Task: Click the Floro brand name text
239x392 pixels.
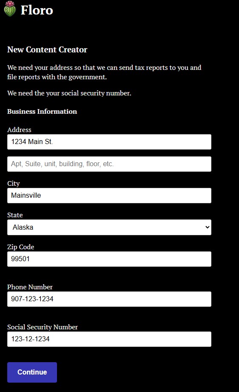Action: tap(37, 11)
